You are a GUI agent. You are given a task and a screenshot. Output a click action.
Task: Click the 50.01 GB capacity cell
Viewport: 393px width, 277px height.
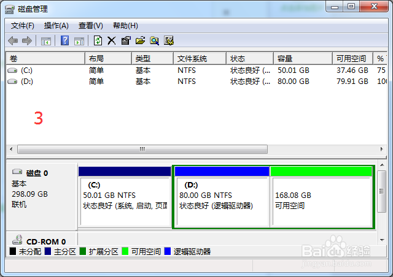tap(294, 70)
